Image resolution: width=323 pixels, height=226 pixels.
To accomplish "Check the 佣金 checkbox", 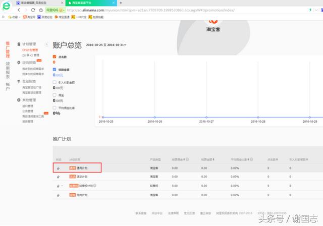I will pyautogui.click(x=55, y=95).
